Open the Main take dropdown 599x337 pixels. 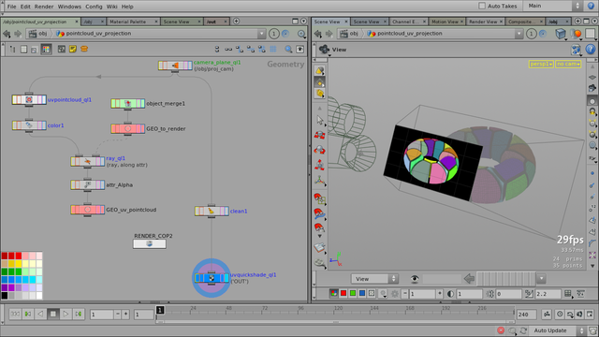coord(553,6)
